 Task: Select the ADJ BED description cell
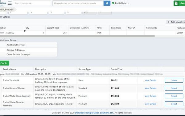point(12,33)
